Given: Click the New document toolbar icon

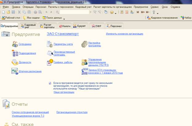Looking at the screenshot, I should [x=4, y=12].
